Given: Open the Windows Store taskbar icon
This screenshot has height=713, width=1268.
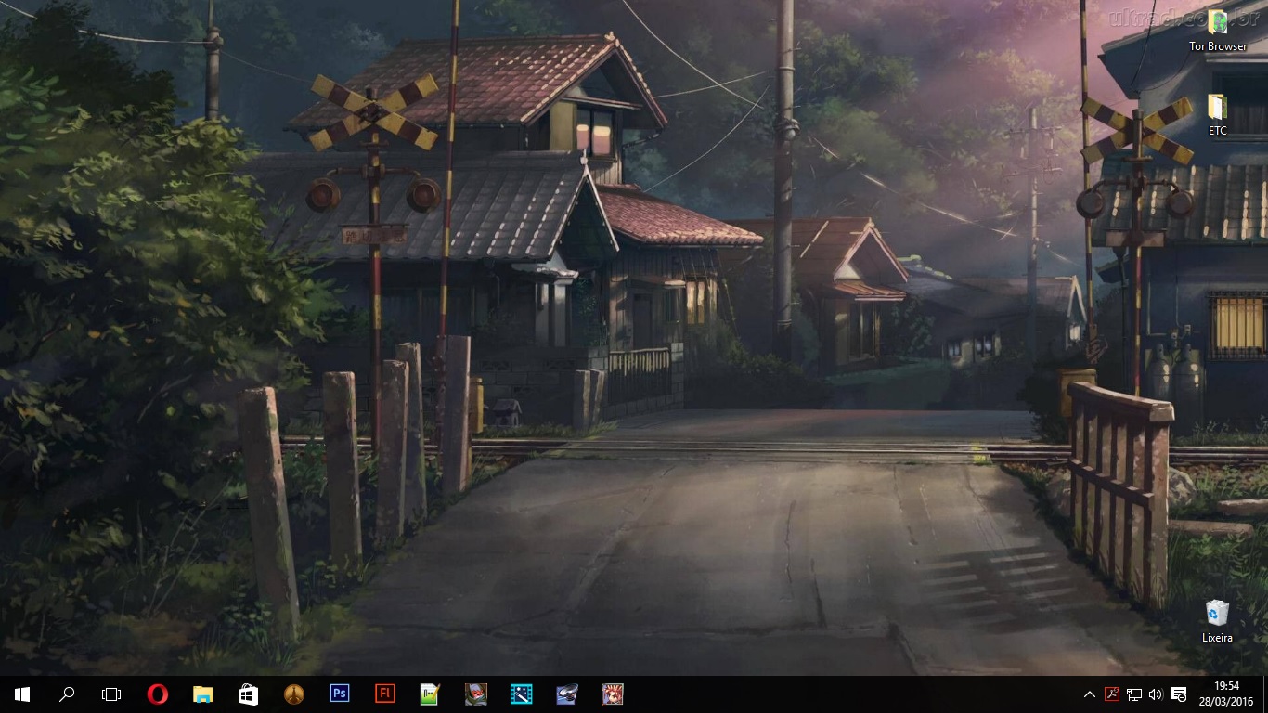Looking at the screenshot, I should (248, 694).
